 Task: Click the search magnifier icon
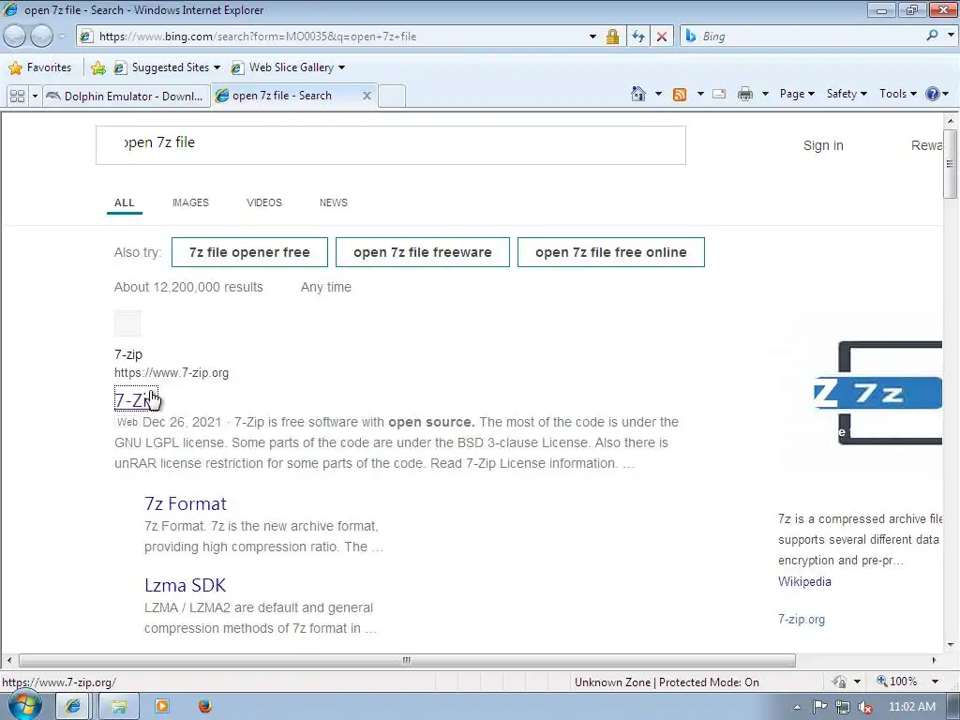point(932,36)
